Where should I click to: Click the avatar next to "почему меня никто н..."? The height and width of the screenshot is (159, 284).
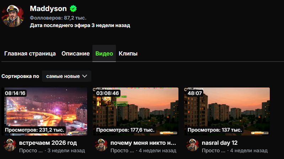coord(101,145)
